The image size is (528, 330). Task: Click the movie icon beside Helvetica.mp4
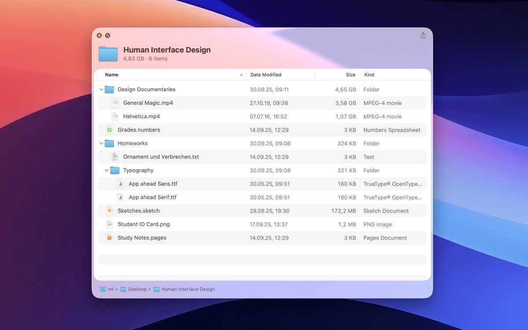point(115,116)
